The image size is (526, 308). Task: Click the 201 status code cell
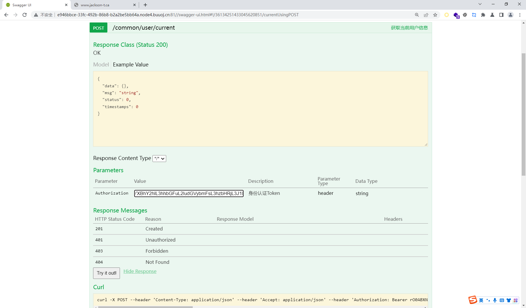pos(99,229)
